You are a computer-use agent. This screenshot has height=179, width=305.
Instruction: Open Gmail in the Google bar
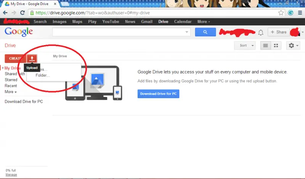[147, 22]
